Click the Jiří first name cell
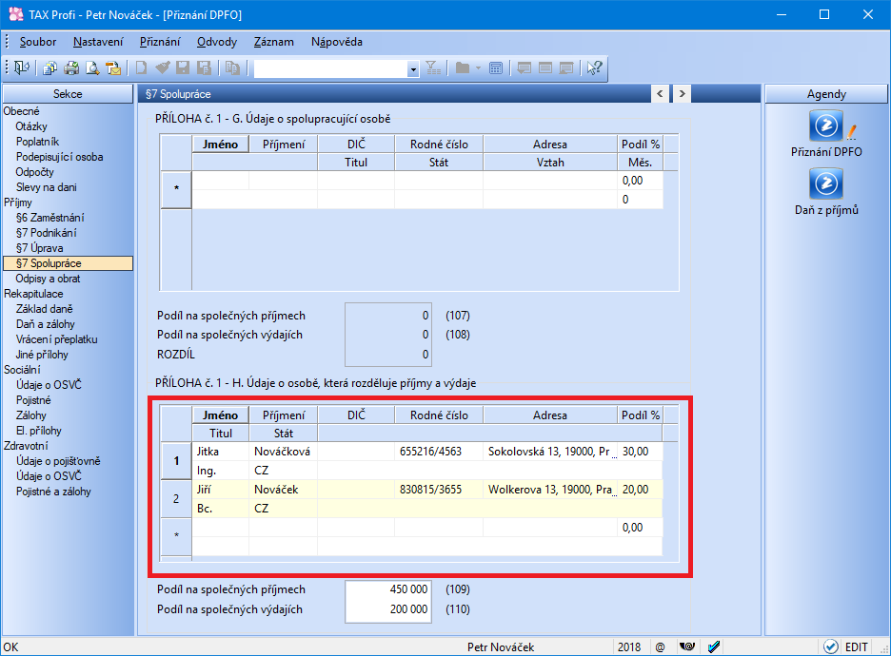This screenshot has height=656, width=891. point(221,490)
